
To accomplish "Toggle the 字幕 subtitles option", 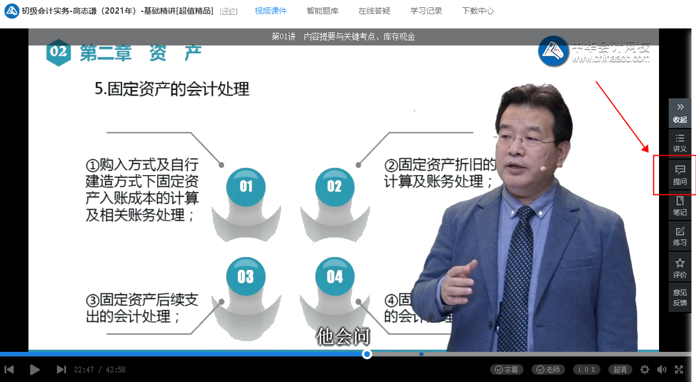I will [506, 369].
